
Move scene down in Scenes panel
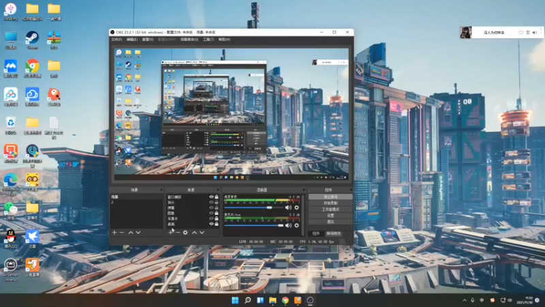tap(138, 233)
